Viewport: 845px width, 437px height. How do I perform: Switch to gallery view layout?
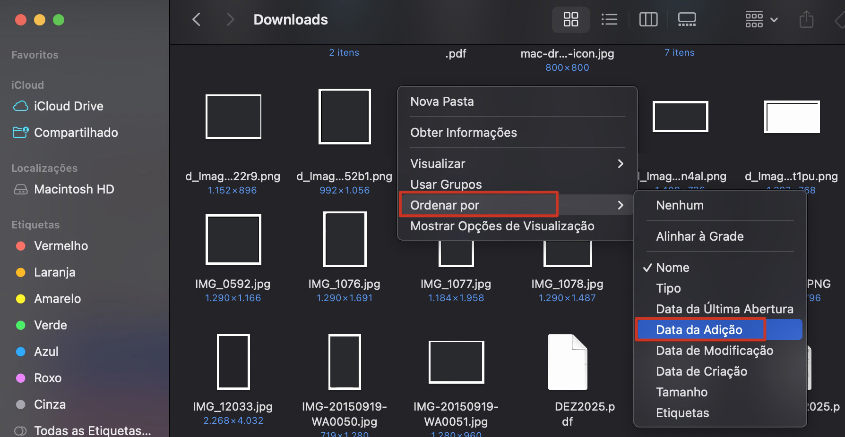tap(687, 19)
